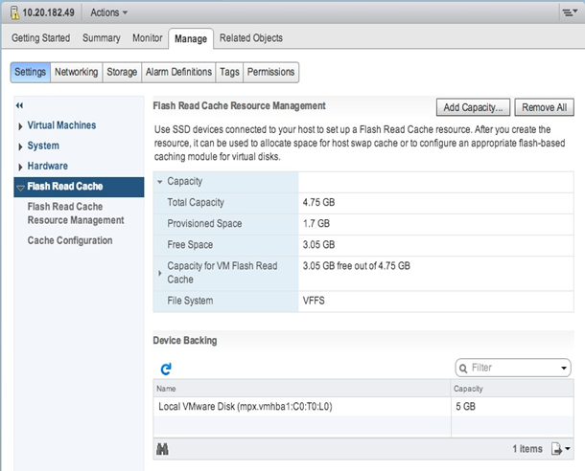The height and width of the screenshot is (471, 585).
Task: Click the double-arrow collapse navigation panel icon
Action: pyautogui.click(x=19, y=105)
